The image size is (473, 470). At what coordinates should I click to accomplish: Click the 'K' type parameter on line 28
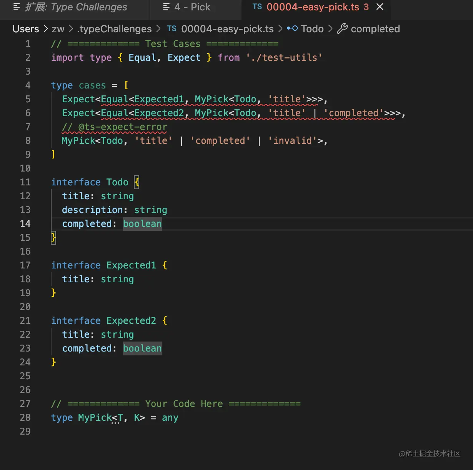click(x=137, y=417)
